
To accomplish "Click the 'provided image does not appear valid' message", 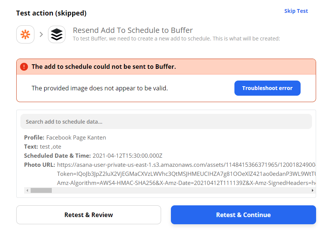I will point(99,88).
